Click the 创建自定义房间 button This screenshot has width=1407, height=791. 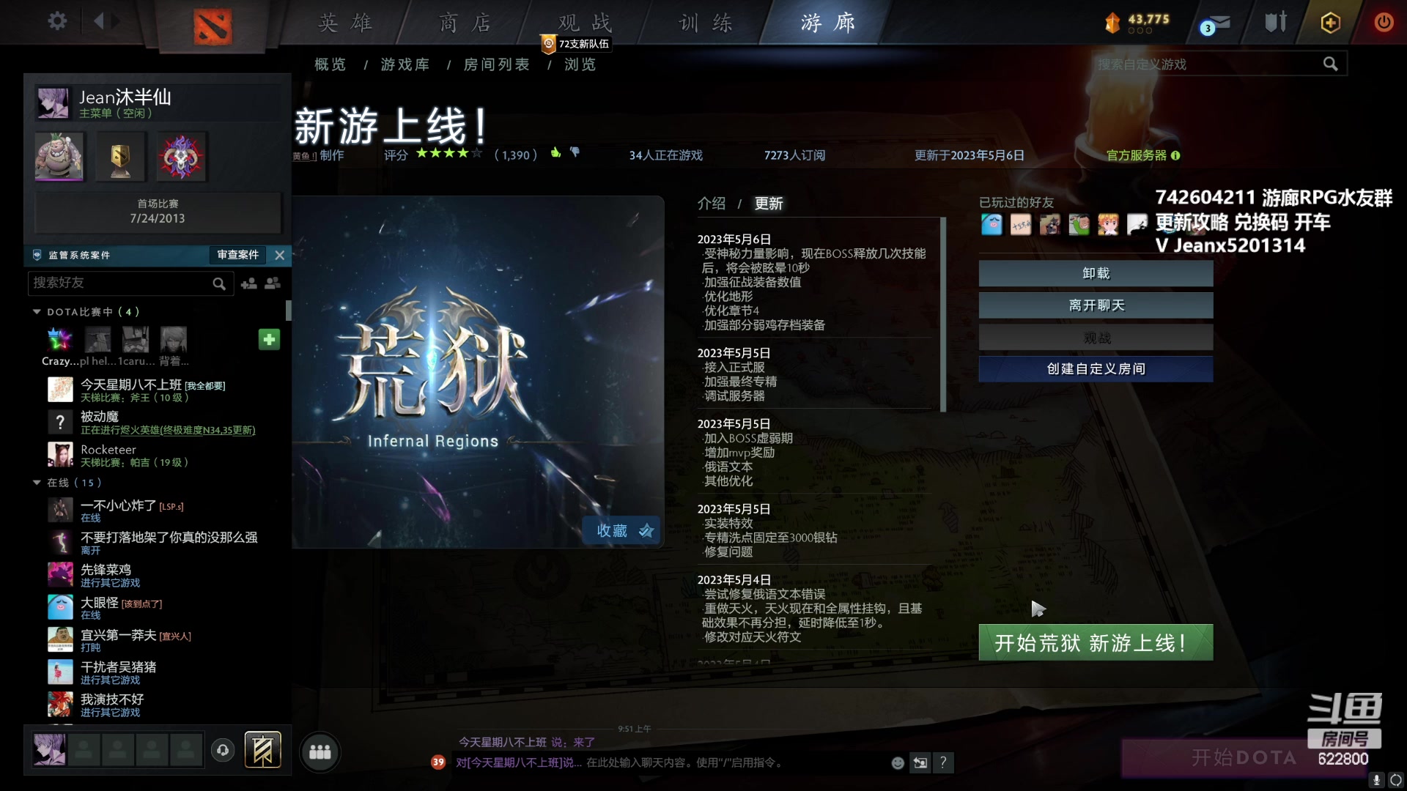coord(1095,369)
